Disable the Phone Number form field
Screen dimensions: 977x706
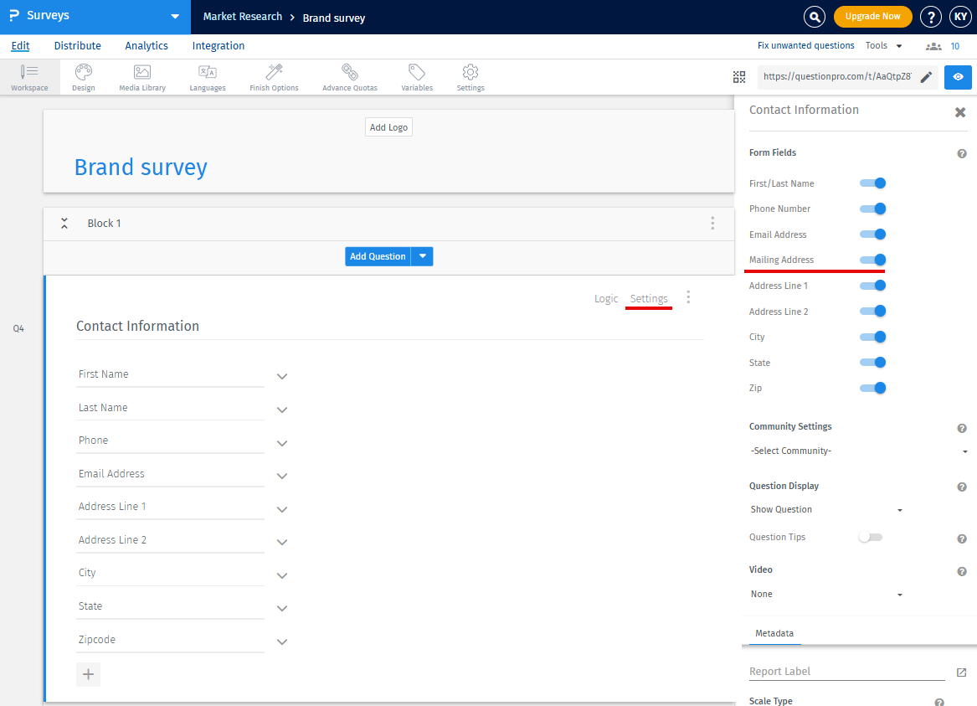tap(873, 209)
